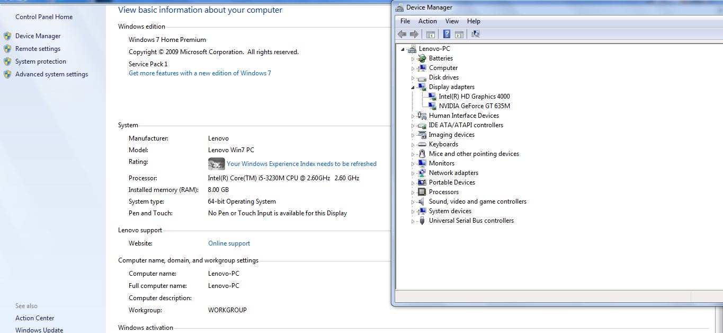Open the Help menu in Device Manager

click(474, 21)
